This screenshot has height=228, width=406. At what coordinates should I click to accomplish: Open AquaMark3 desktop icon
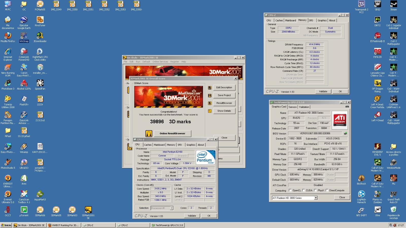(40, 196)
